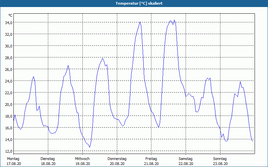Click the 22,0 axis value
This screenshot has width=268, height=167.
tap(9, 93)
